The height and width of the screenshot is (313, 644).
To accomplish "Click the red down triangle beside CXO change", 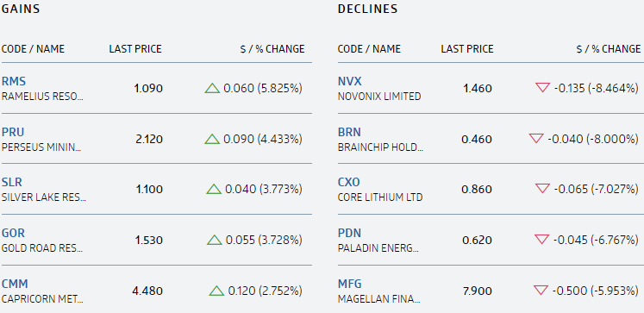I will [542, 189].
